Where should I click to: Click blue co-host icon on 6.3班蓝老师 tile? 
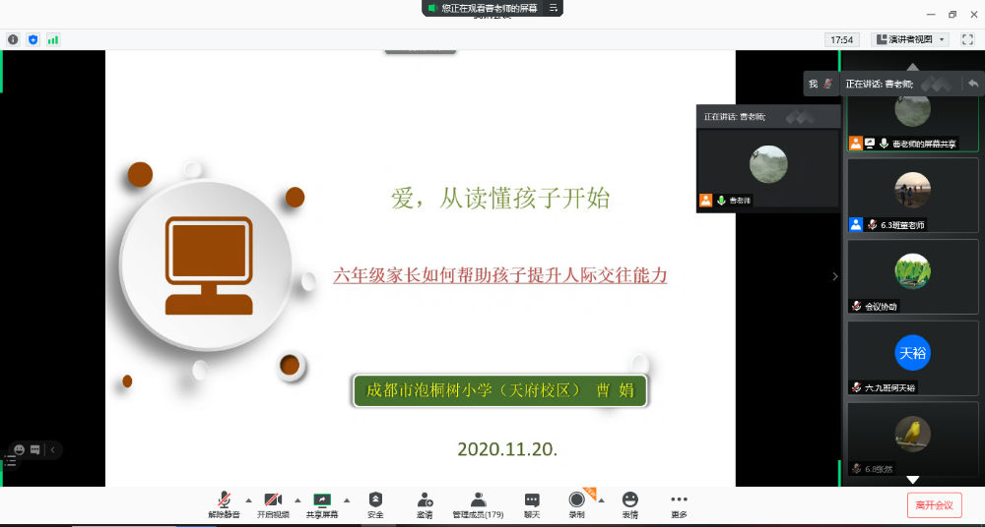click(x=856, y=224)
